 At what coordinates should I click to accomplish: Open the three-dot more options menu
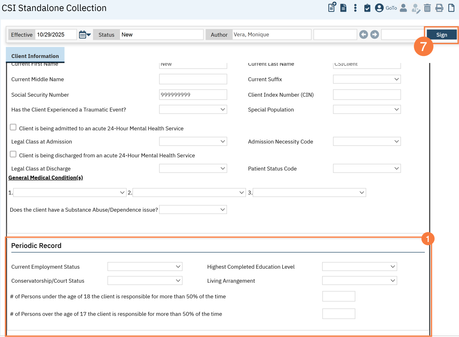(355, 8)
